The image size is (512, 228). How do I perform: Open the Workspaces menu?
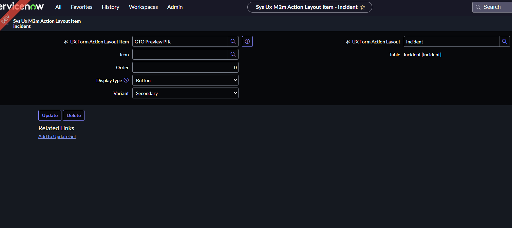point(144,7)
